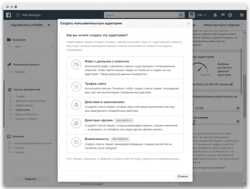Click the audience size gauge
Viewport: 250px width, 189px height.
(x=200, y=68)
